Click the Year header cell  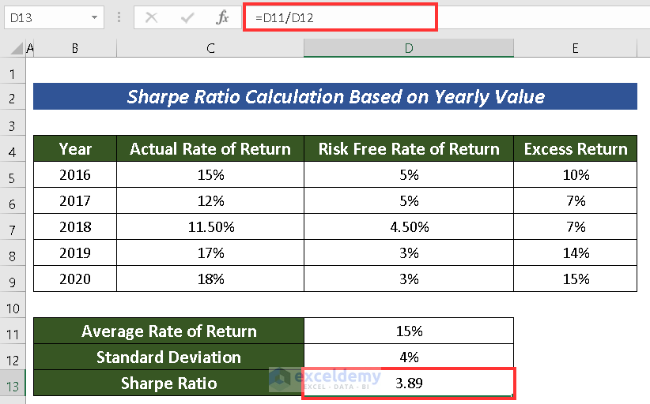point(75,148)
